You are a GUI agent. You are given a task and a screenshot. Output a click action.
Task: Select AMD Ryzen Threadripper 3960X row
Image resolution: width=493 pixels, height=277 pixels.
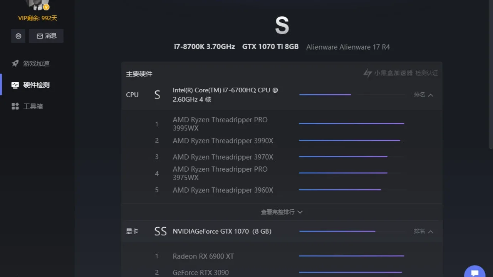[282, 190]
